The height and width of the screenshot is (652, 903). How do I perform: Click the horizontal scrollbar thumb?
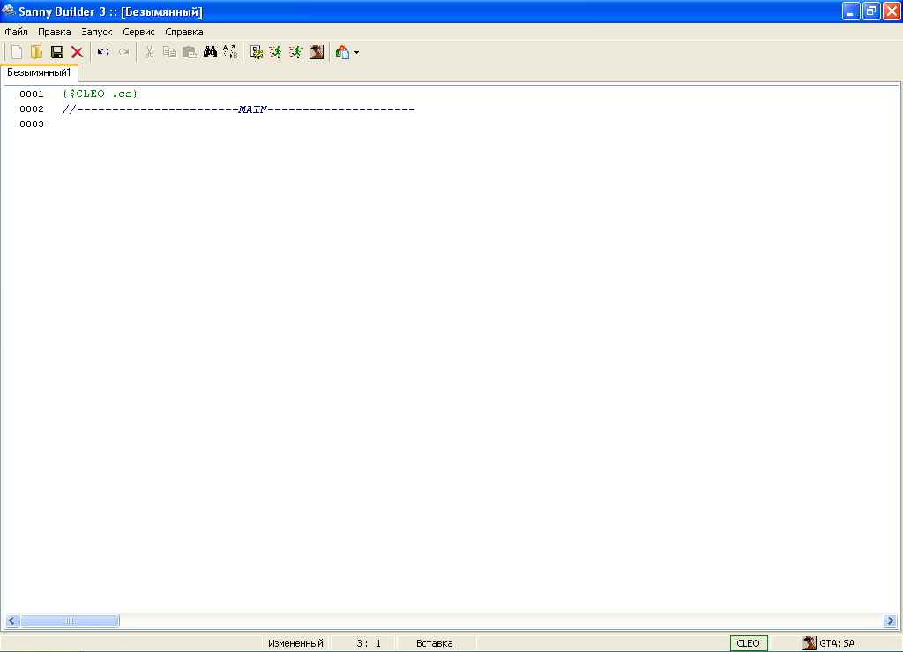tap(70, 620)
